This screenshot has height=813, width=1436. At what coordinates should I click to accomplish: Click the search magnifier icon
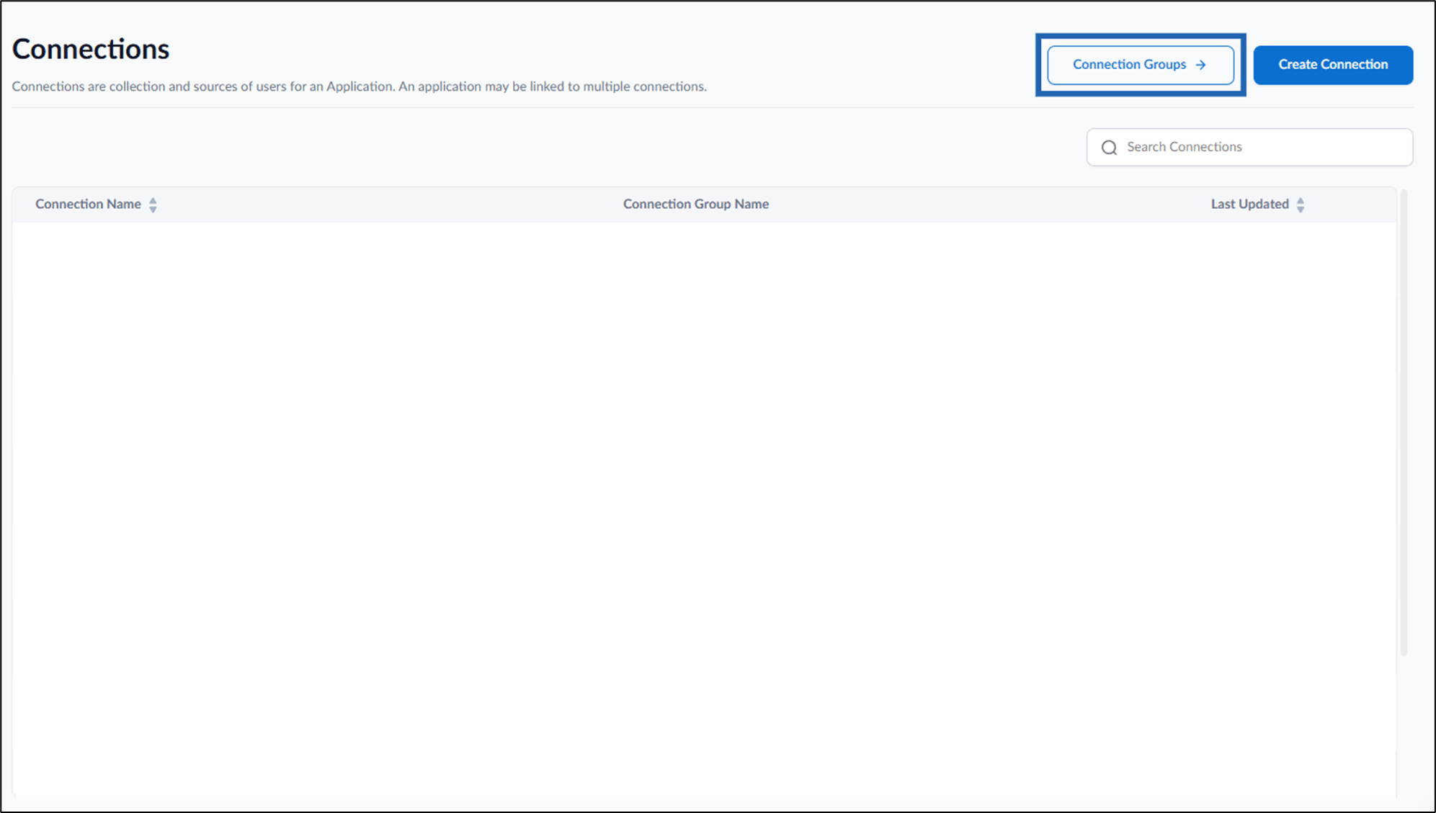point(1109,148)
